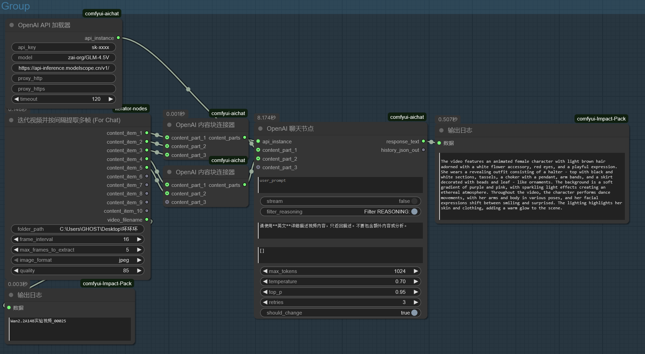
Task: Decrease temperature with the left arrow
Action: (265, 281)
